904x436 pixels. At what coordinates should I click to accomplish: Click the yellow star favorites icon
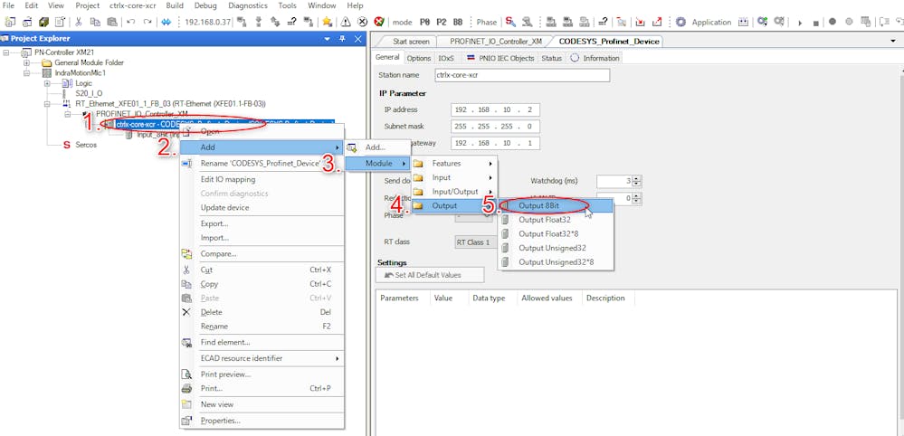pyautogui.click(x=327, y=22)
